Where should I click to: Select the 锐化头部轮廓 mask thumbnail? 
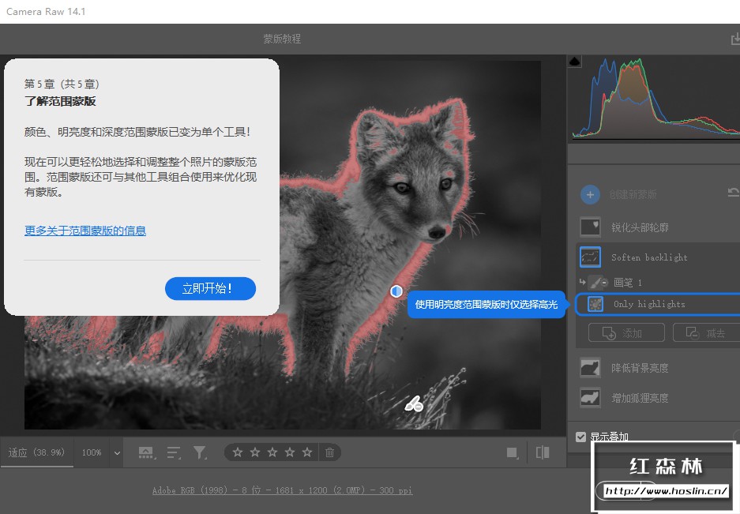(590, 227)
